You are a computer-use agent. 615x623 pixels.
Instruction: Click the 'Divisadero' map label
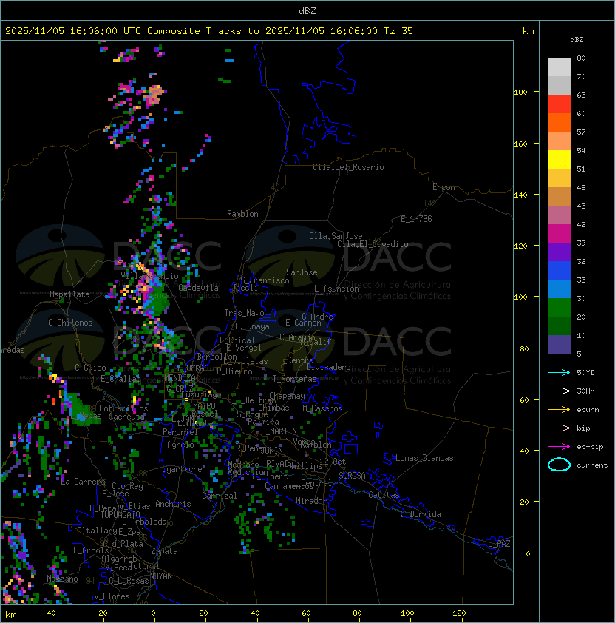tap(329, 367)
